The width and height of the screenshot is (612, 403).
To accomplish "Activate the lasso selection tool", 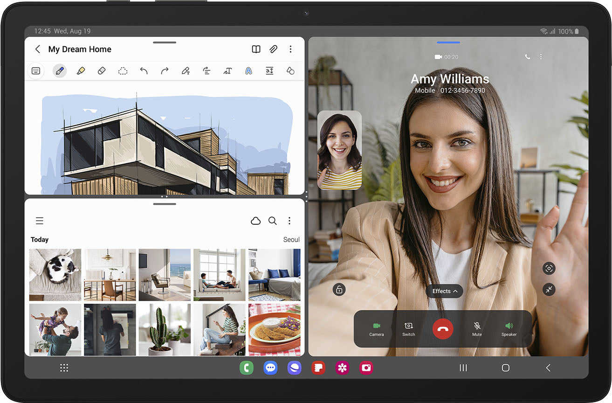I will 123,71.
